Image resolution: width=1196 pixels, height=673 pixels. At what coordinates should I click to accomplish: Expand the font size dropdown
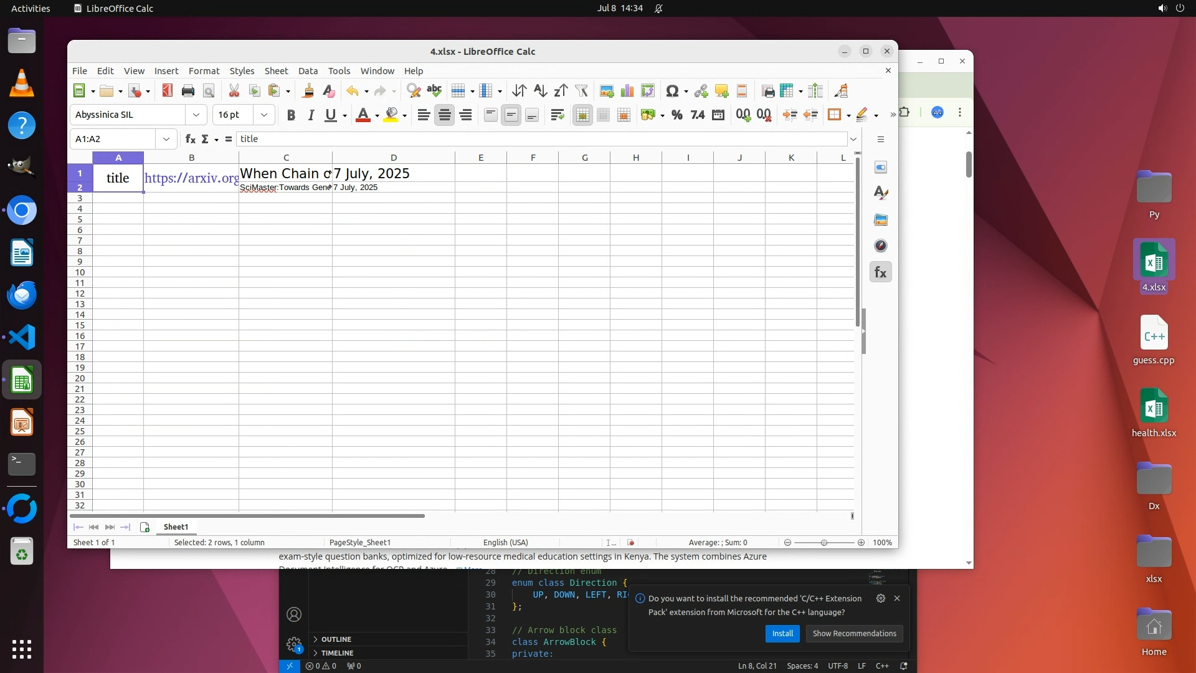(x=264, y=115)
